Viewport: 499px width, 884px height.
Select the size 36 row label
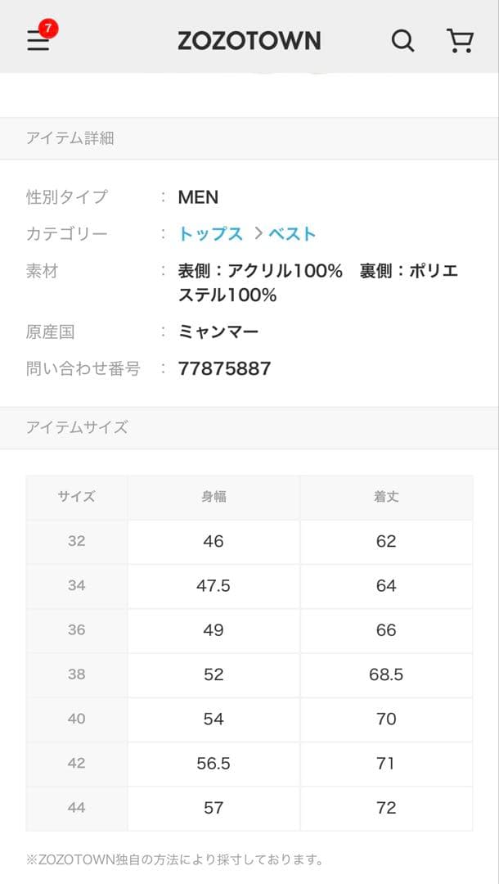click(x=77, y=630)
